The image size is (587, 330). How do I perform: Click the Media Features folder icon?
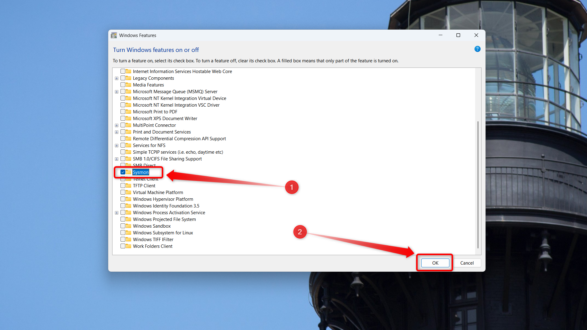[129, 85]
